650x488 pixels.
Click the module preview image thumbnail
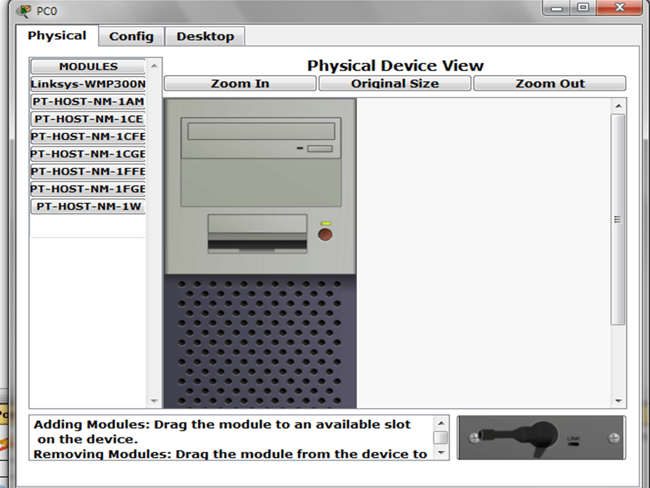pyautogui.click(x=541, y=438)
